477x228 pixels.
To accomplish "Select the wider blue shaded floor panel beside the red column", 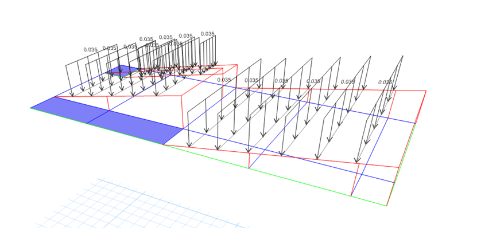I will pos(135,127).
